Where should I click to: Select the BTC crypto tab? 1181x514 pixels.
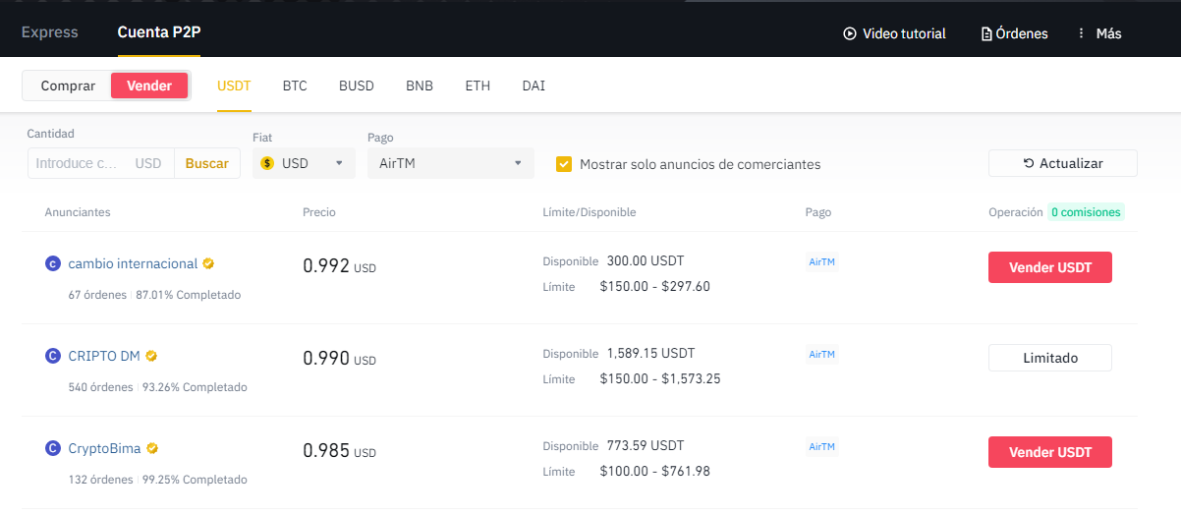(295, 86)
